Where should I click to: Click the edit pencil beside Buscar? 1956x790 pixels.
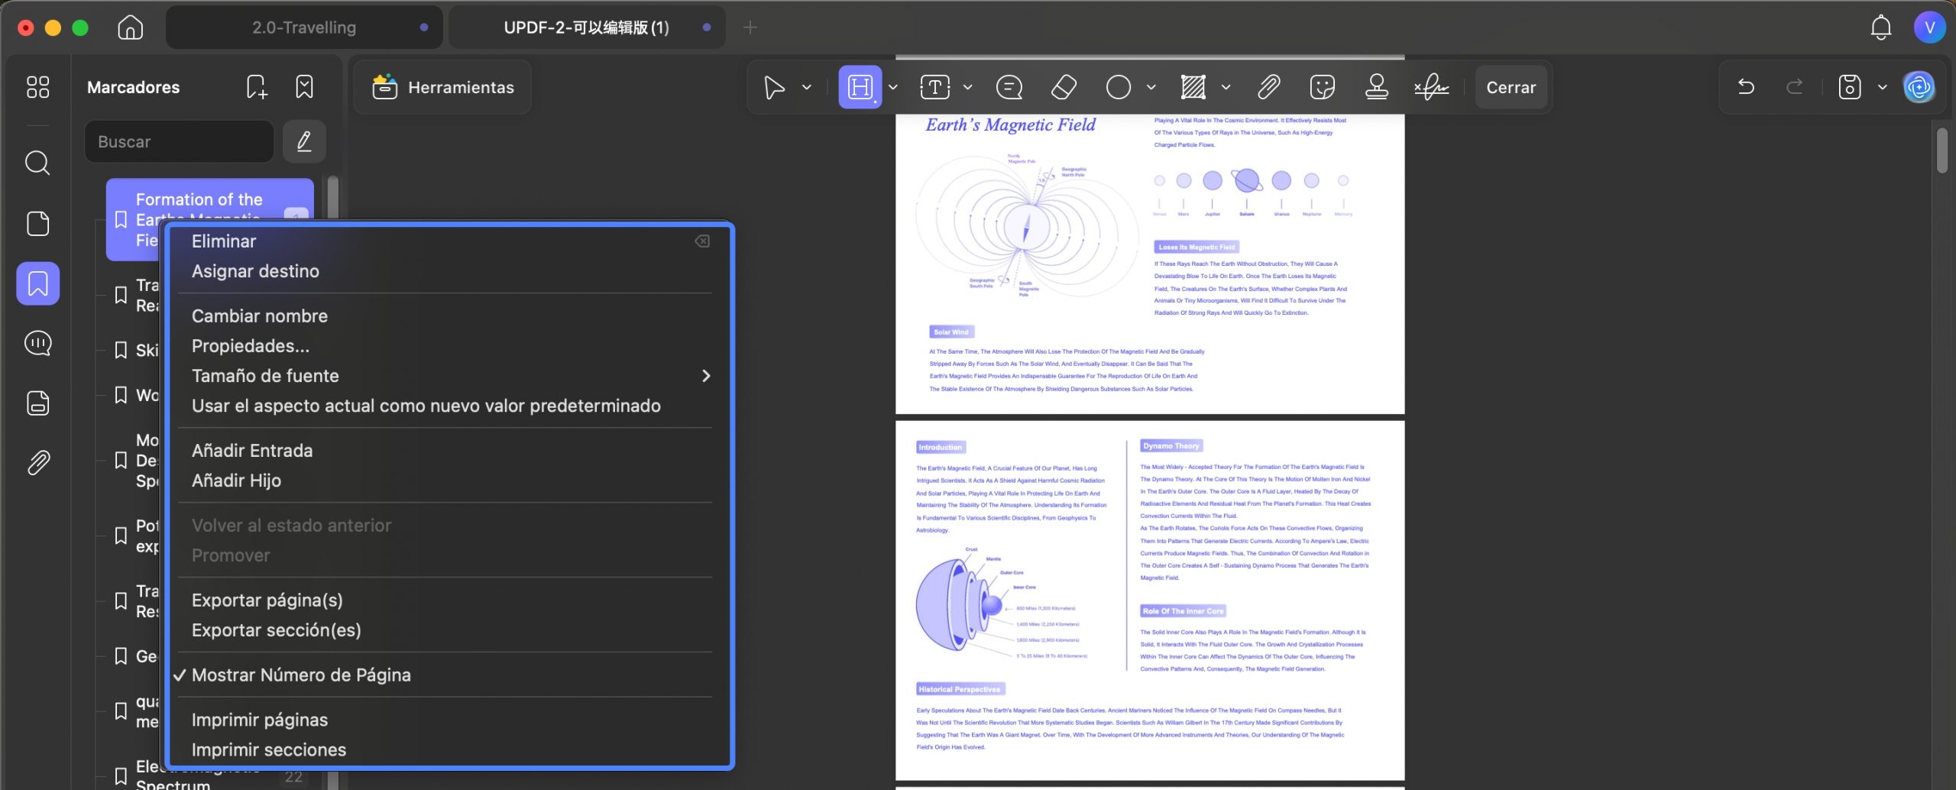[x=304, y=141]
